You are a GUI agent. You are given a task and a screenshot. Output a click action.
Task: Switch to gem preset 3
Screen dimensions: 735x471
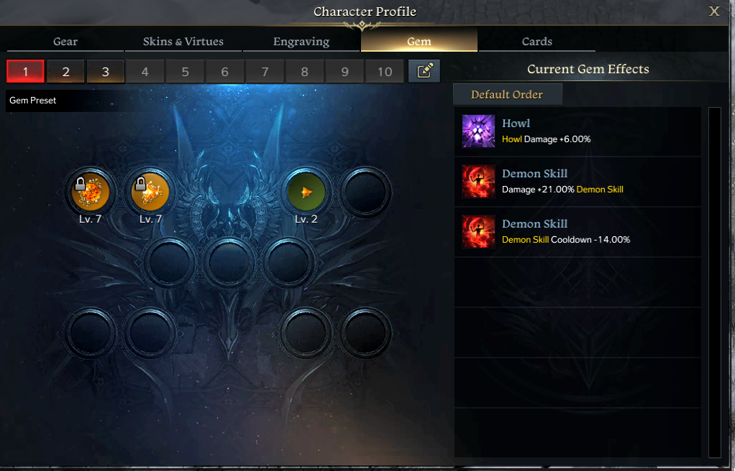(x=106, y=71)
